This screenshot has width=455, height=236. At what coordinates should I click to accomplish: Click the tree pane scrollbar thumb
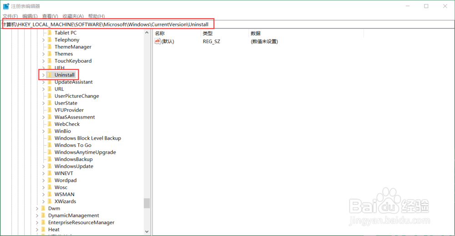pos(147,203)
